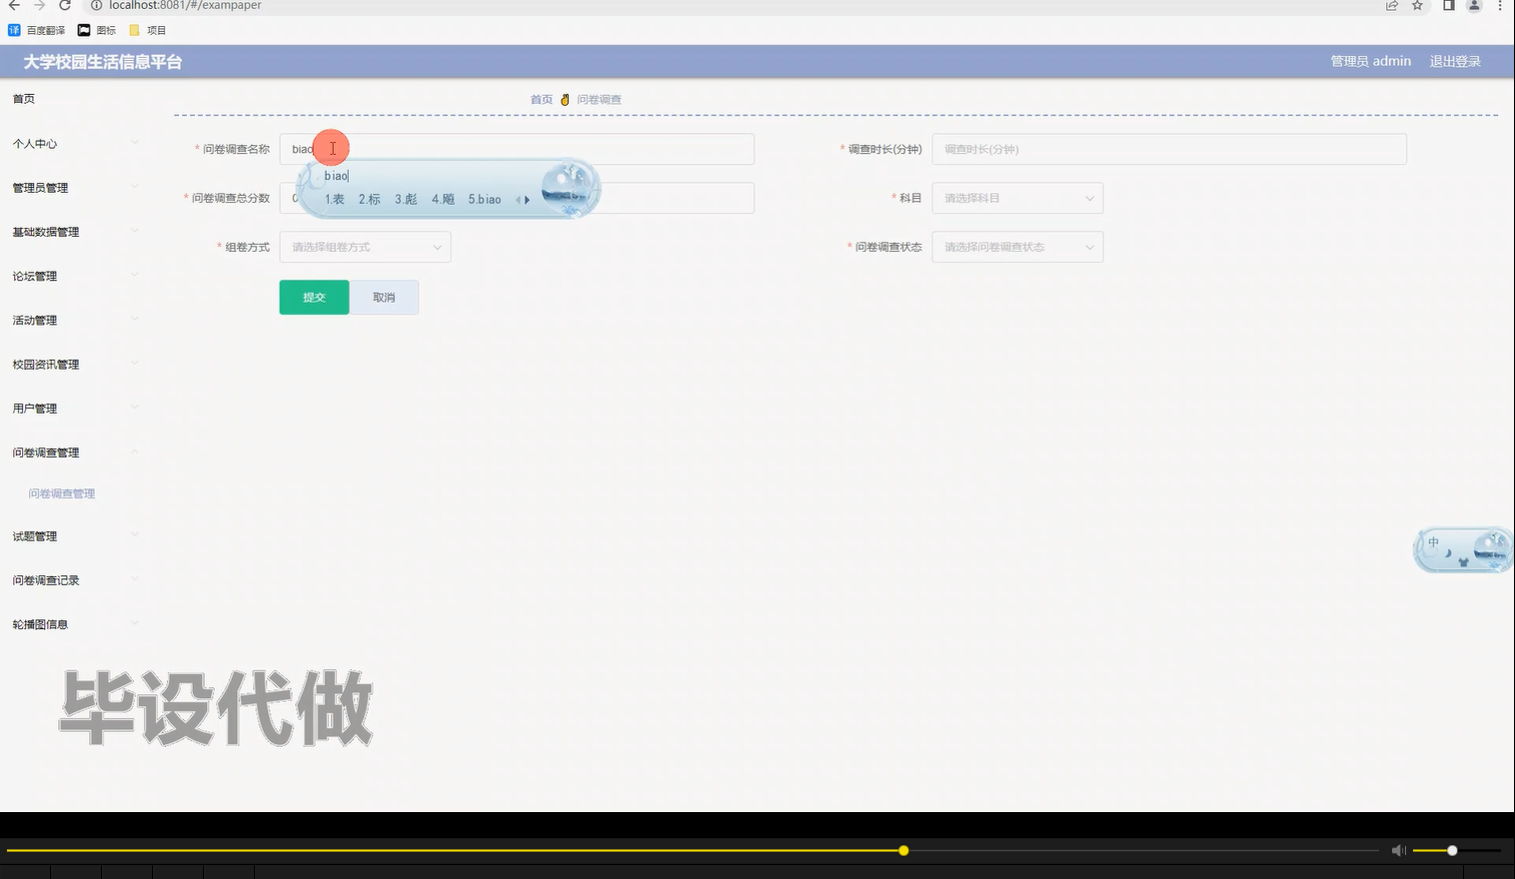This screenshot has width=1515, height=879.
Task: Expand 基础数据管理 menu
Action: tap(75, 232)
